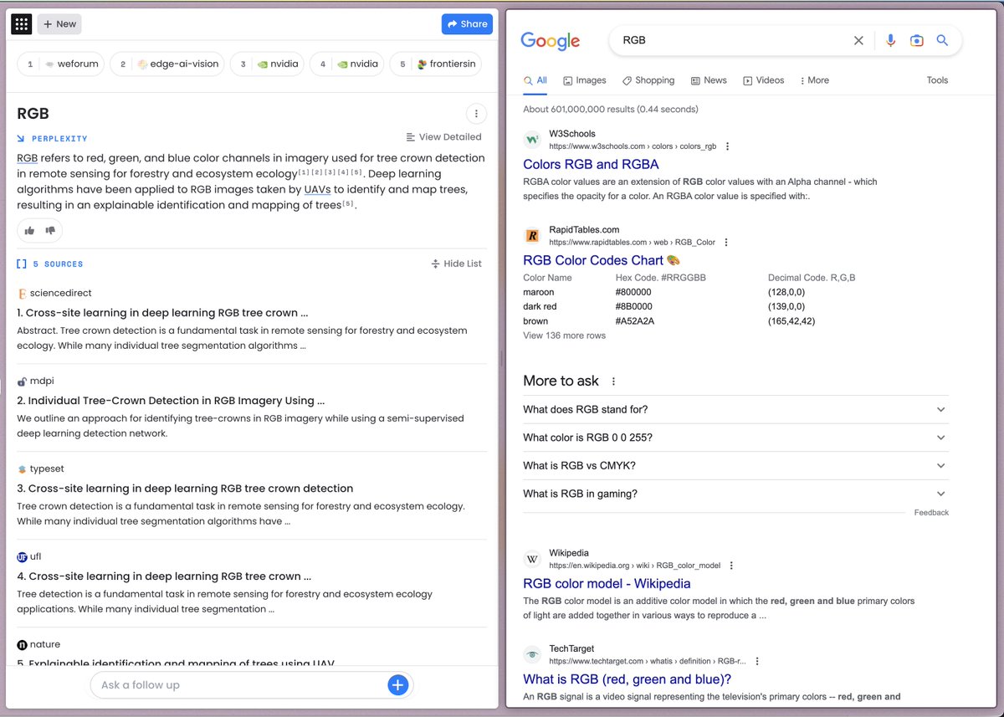Open the apps grid icon in Perplexity

point(21,24)
